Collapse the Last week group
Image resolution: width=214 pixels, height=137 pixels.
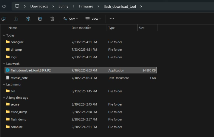click(4, 64)
